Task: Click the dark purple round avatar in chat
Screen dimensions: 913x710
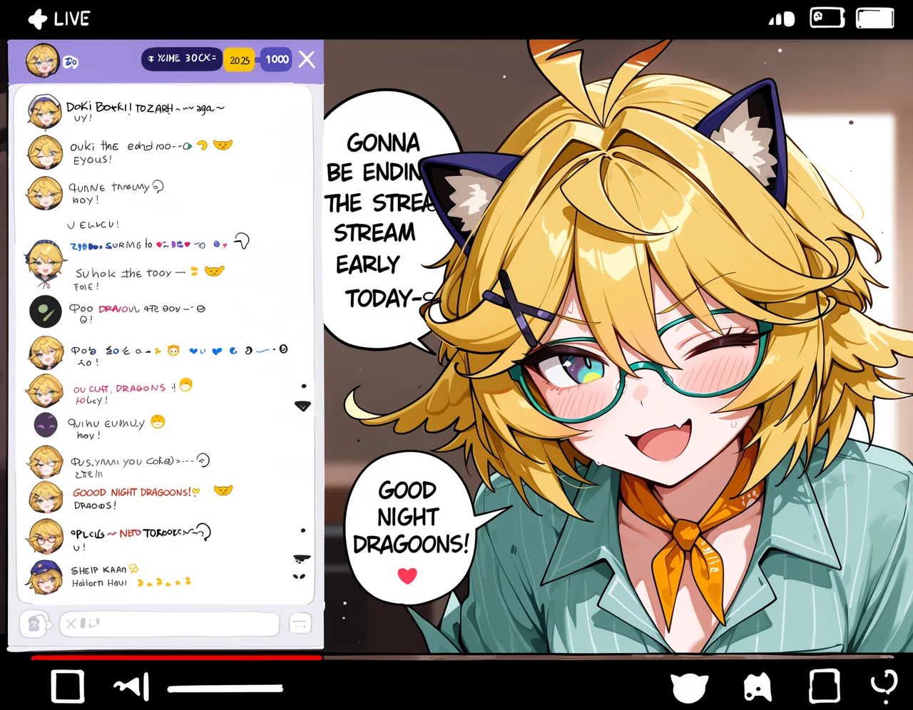Action: pyautogui.click(x=46, y=425)
